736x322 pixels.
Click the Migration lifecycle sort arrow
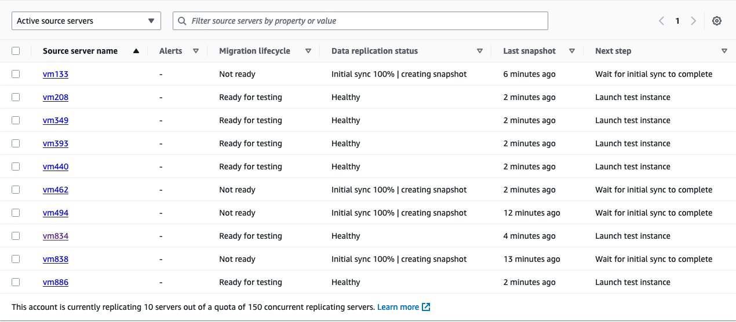(308, 51)
